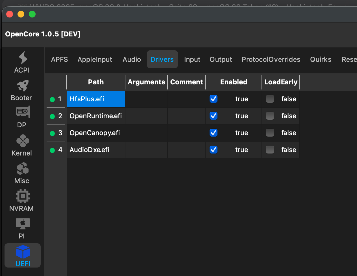
Task: Uncheck Enabled for OpenCanopy.efi
Action: (x=214, y=133)
